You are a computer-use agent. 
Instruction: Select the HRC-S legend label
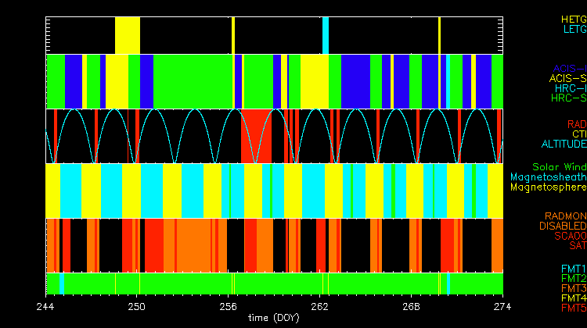(567, 98)
